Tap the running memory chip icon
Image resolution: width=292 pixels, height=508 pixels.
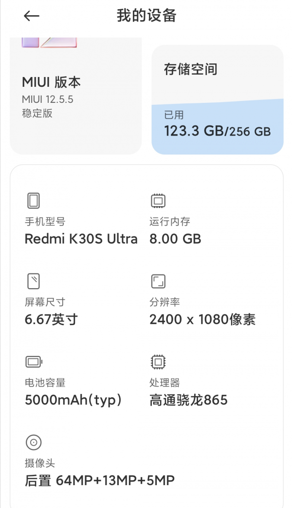(x=158, y=200)
